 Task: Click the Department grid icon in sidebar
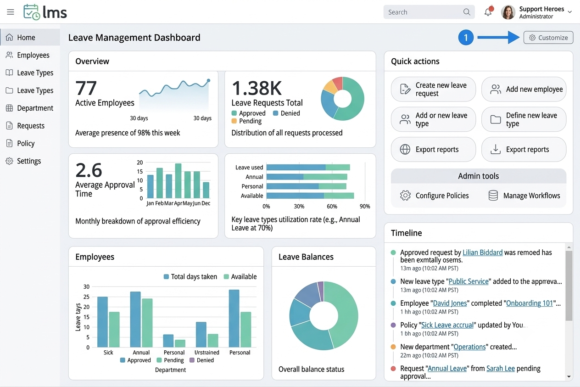coord(9,108)
